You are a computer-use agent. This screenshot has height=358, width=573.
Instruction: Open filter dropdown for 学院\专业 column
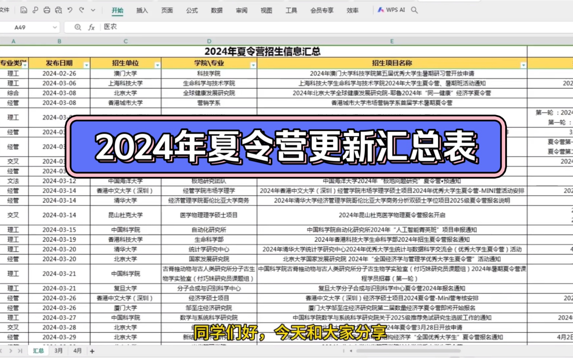(253, 65)
